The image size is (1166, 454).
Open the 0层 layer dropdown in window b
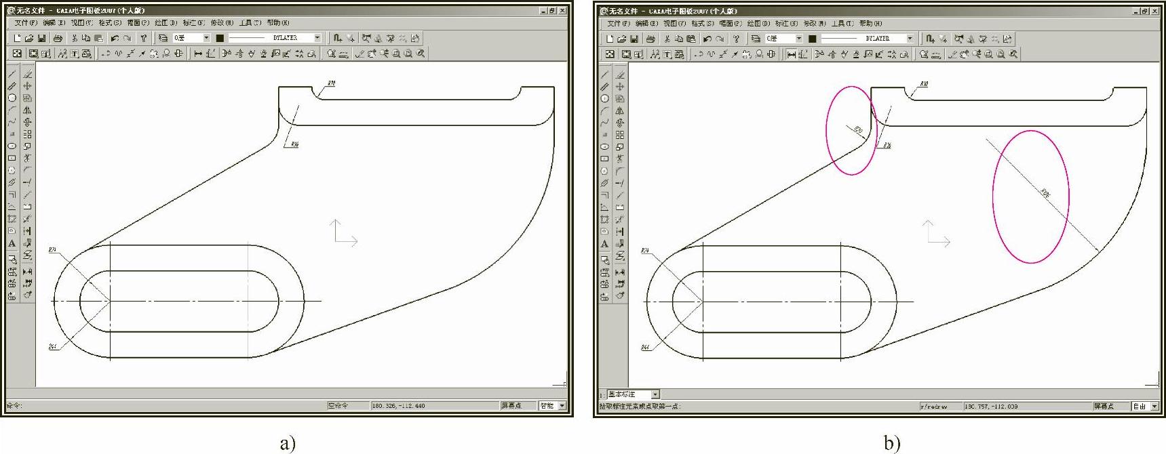click(799, 39)
